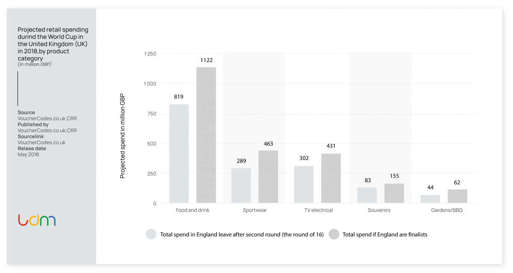The width and height of the screenshot is (513, 273).
Task: Click the light legend circle for round of 16 spend
Action: (x=151, y=234)
